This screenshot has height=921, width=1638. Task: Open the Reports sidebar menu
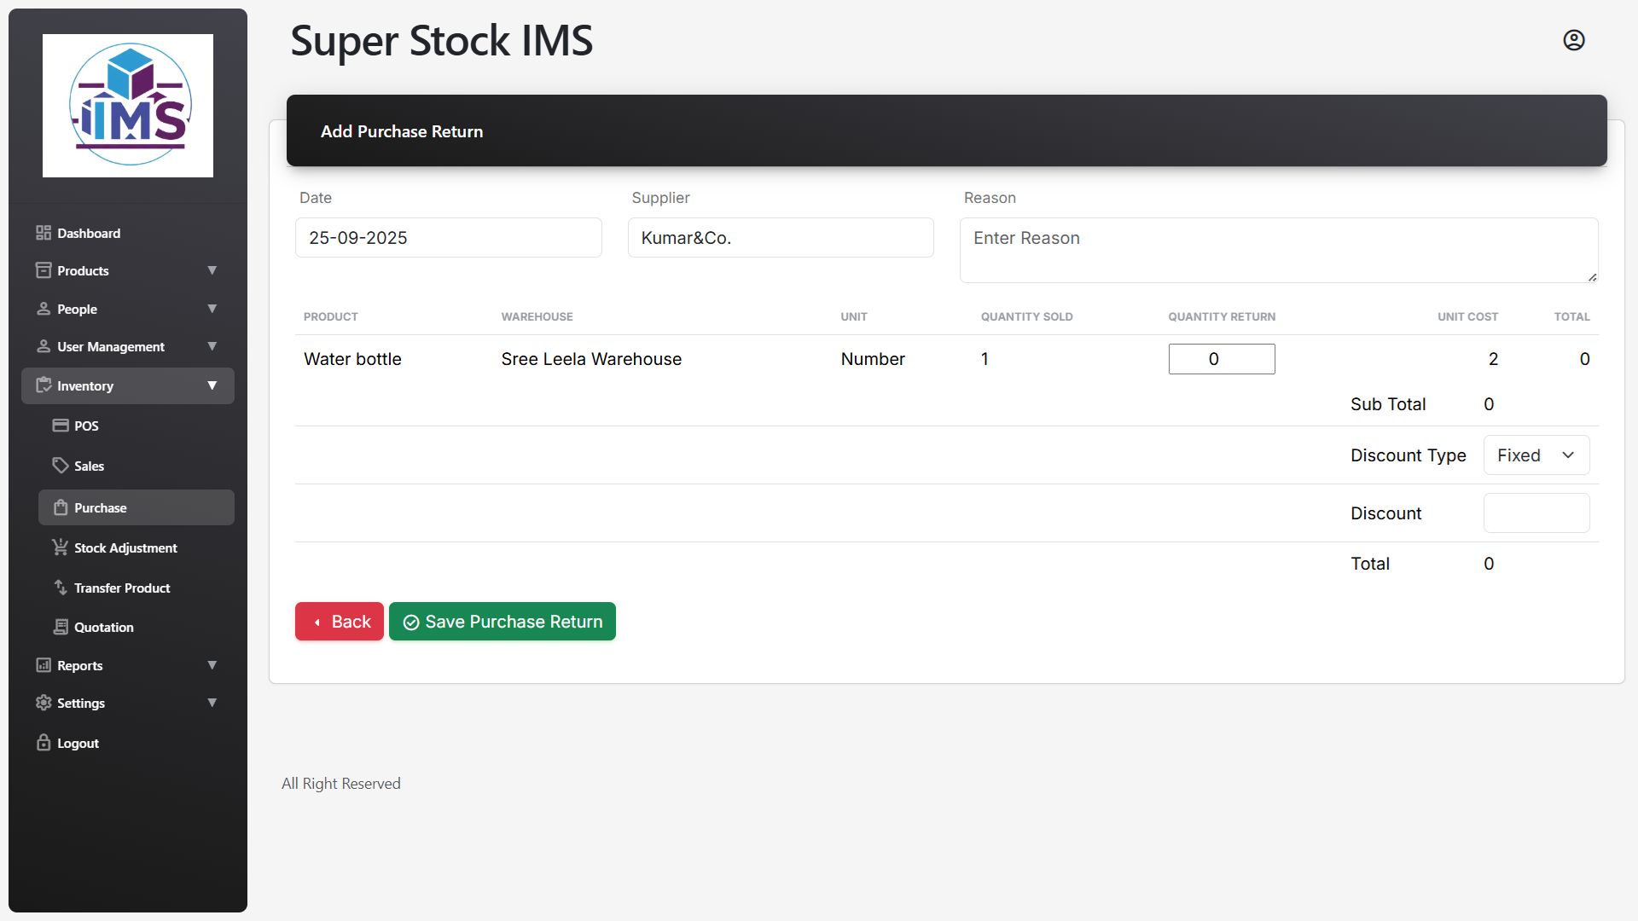(80, 665)
